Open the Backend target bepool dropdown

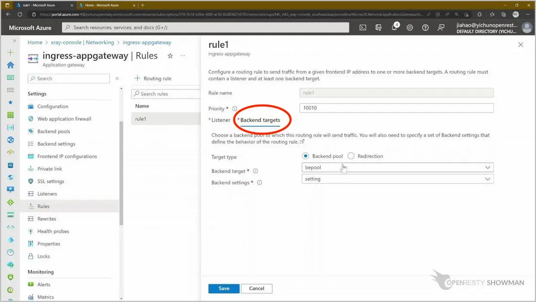[397, 168]
